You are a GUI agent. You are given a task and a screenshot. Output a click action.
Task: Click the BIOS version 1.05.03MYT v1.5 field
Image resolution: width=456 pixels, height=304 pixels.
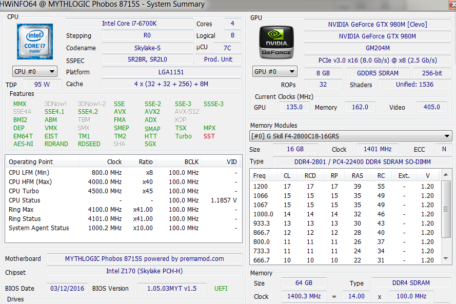pos(172,289)
